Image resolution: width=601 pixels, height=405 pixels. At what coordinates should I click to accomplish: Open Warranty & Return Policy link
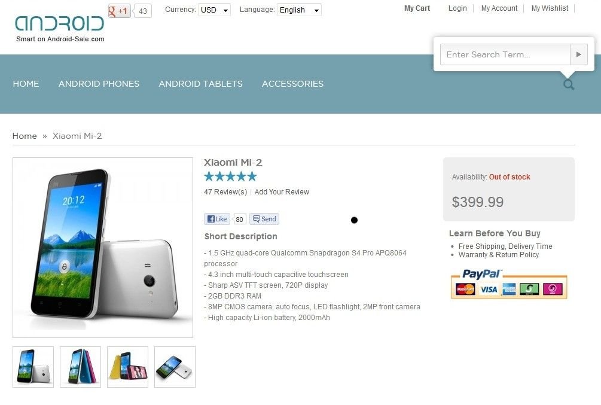coord(499,255)
